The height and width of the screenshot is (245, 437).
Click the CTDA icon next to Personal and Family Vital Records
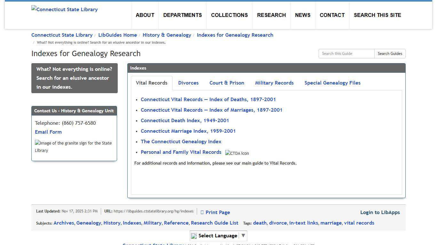[237, 153]
